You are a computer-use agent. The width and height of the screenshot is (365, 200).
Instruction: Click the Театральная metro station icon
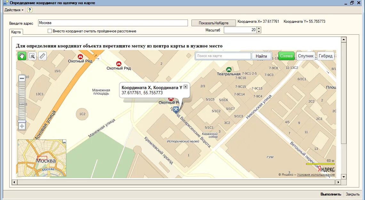(x=229, y=70)
